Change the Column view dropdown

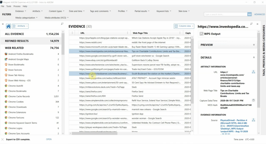pyautogui.click(x=184, y=26)
